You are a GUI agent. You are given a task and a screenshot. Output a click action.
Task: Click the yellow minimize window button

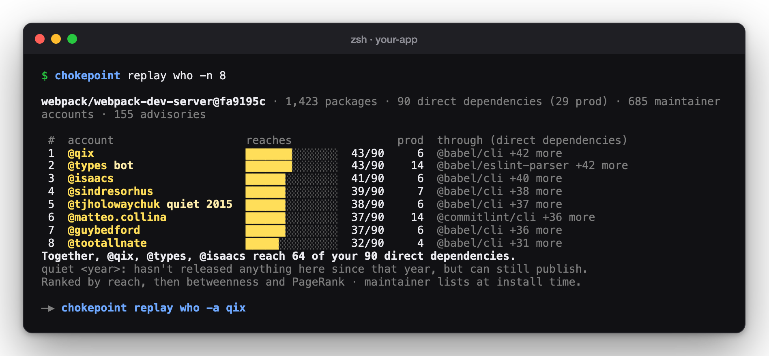56,39
